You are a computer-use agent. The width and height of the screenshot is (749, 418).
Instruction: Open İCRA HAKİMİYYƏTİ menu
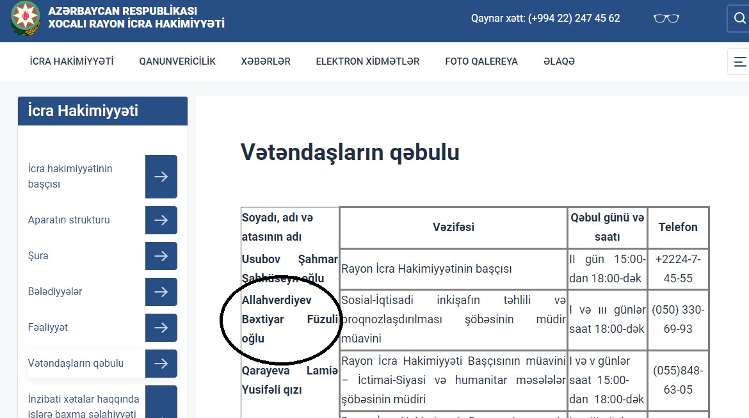(72, 61)
